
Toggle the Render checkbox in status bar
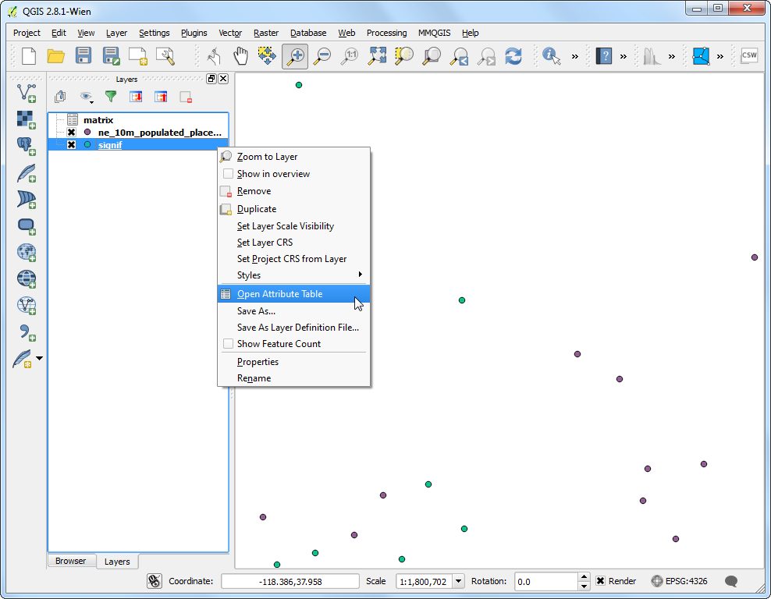point(600,581)
